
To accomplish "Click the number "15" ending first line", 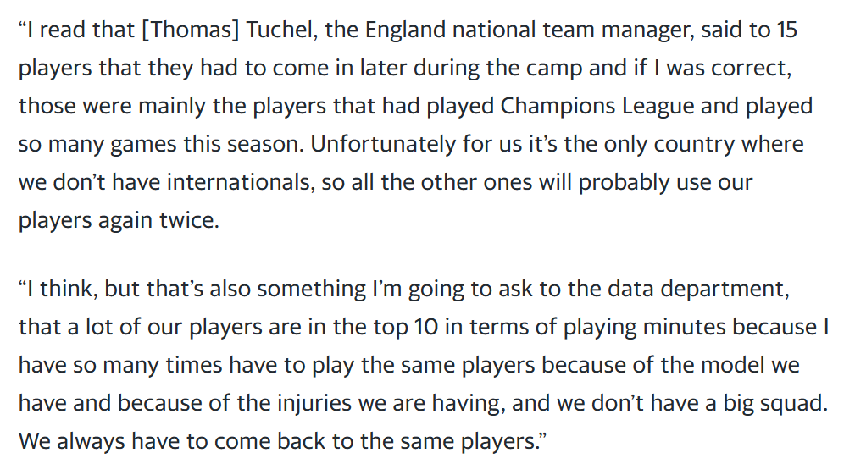I will click(x=786, y=30).
